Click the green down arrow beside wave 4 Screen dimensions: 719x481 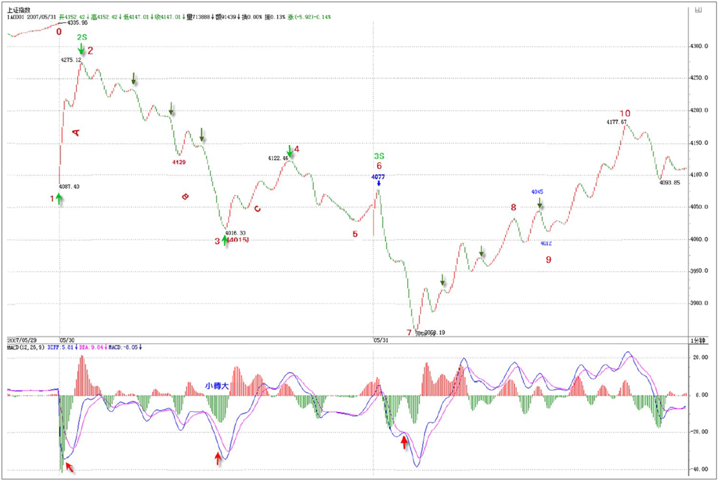pos(289,151)
